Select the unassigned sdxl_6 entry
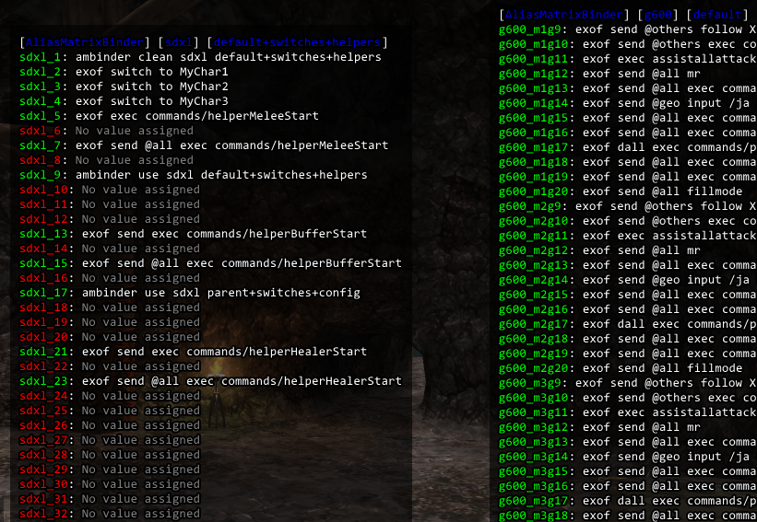The width and height of the screenshot is (757, 522). point(106,131)
